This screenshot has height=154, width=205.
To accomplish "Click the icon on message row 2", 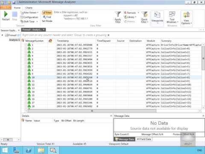I will coord(29,48).
